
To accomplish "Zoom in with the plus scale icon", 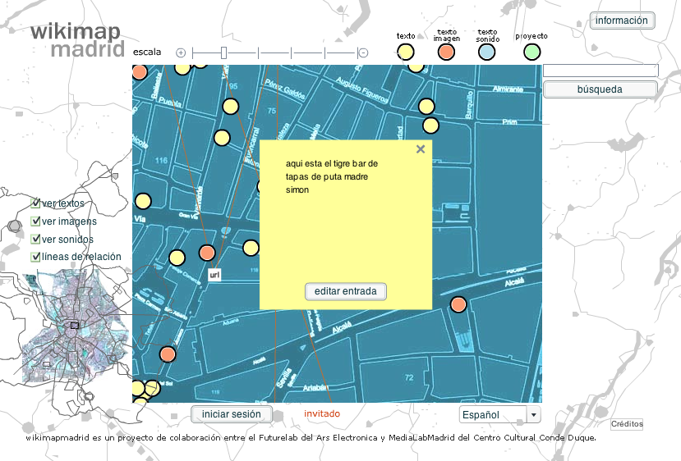I will [181, 53].
